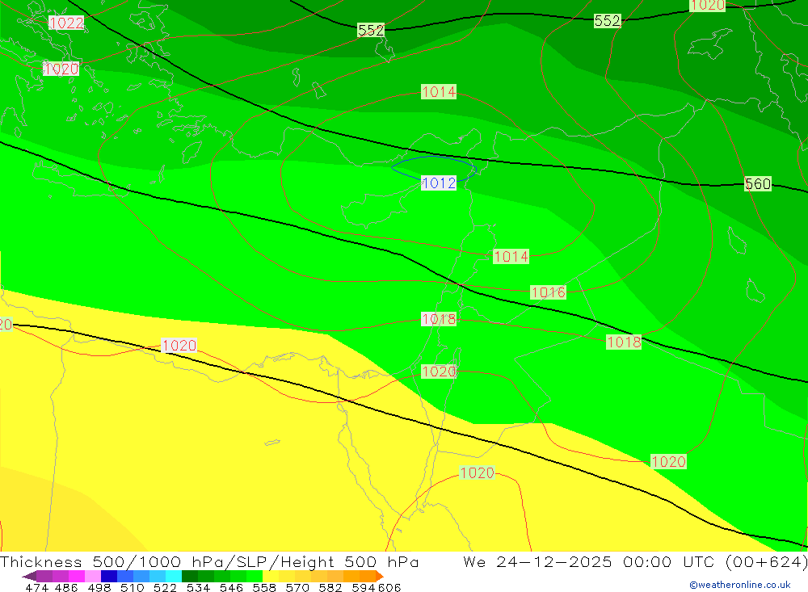The image size is (808, 592).
Task: Click the 522 legend value
Action: coord(165,588)
